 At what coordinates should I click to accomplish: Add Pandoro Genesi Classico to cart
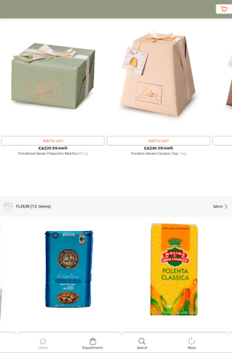(x=158, y=141)
